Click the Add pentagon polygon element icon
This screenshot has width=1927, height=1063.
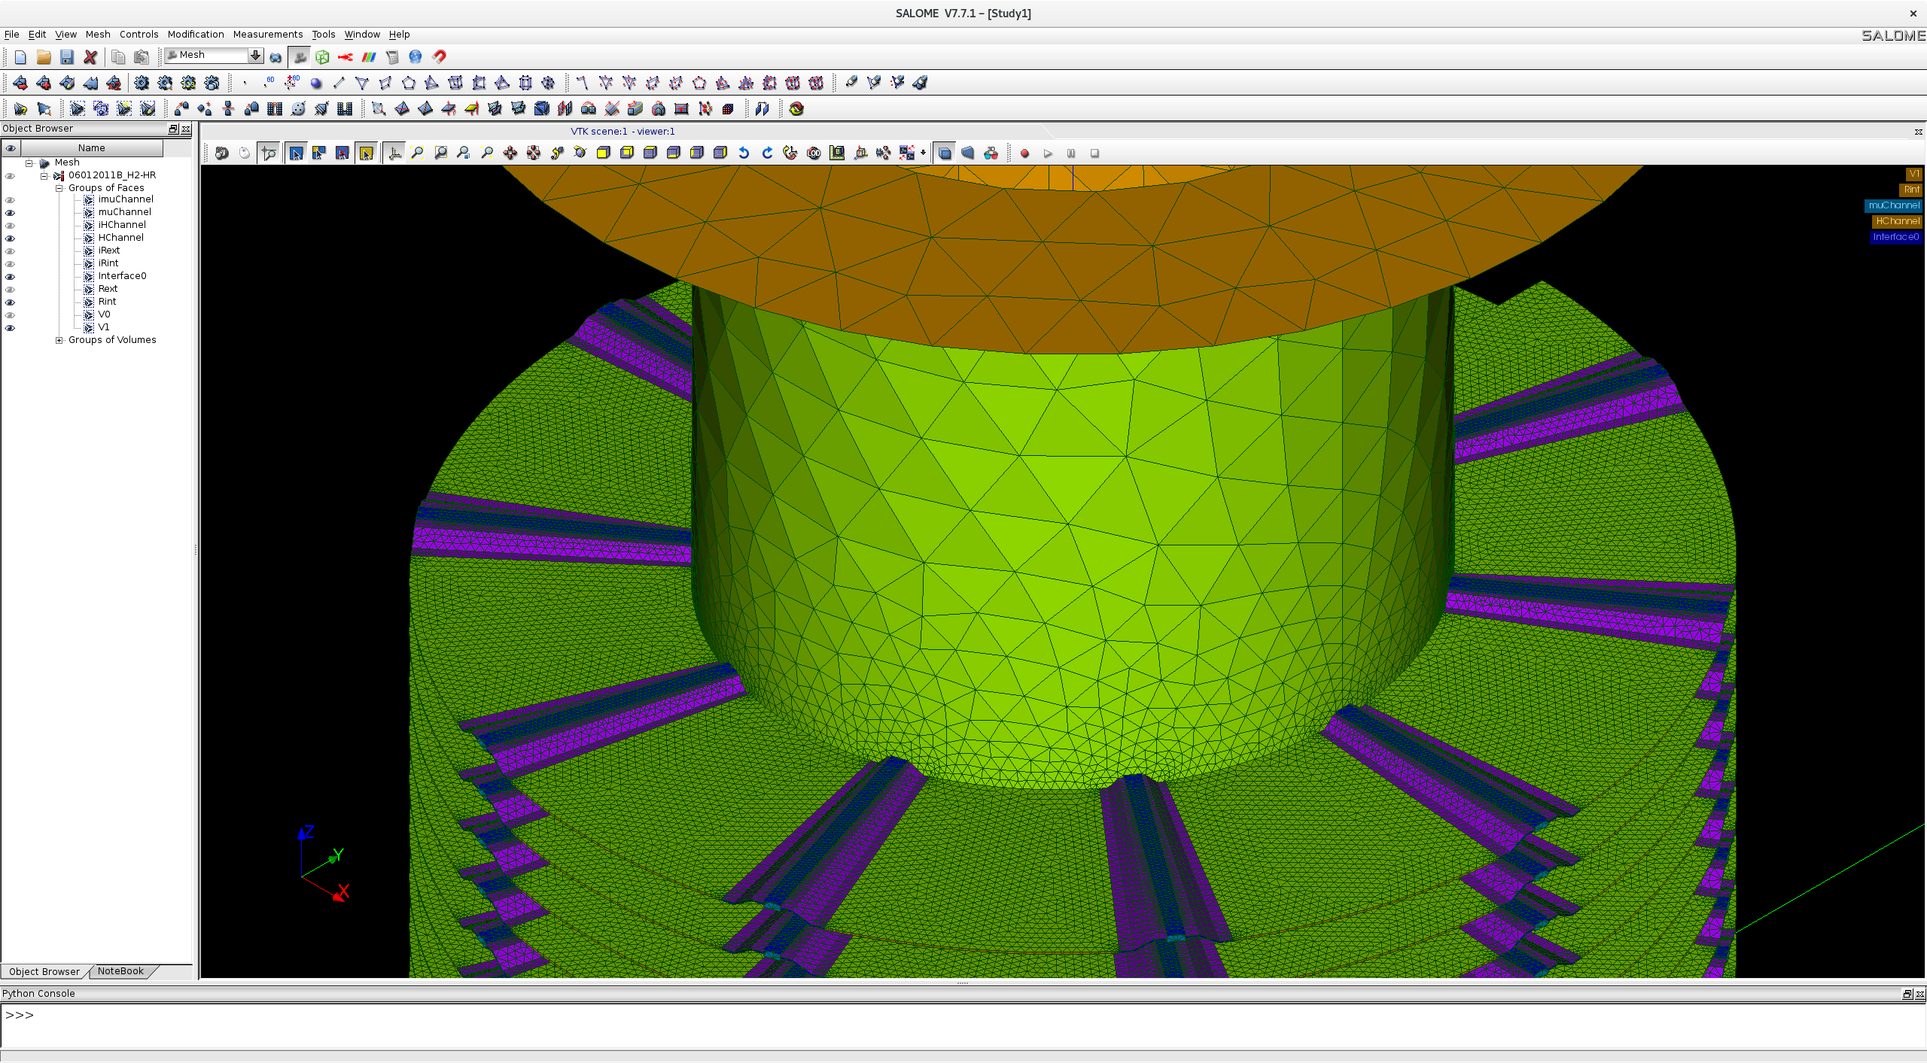pos(409,84)
